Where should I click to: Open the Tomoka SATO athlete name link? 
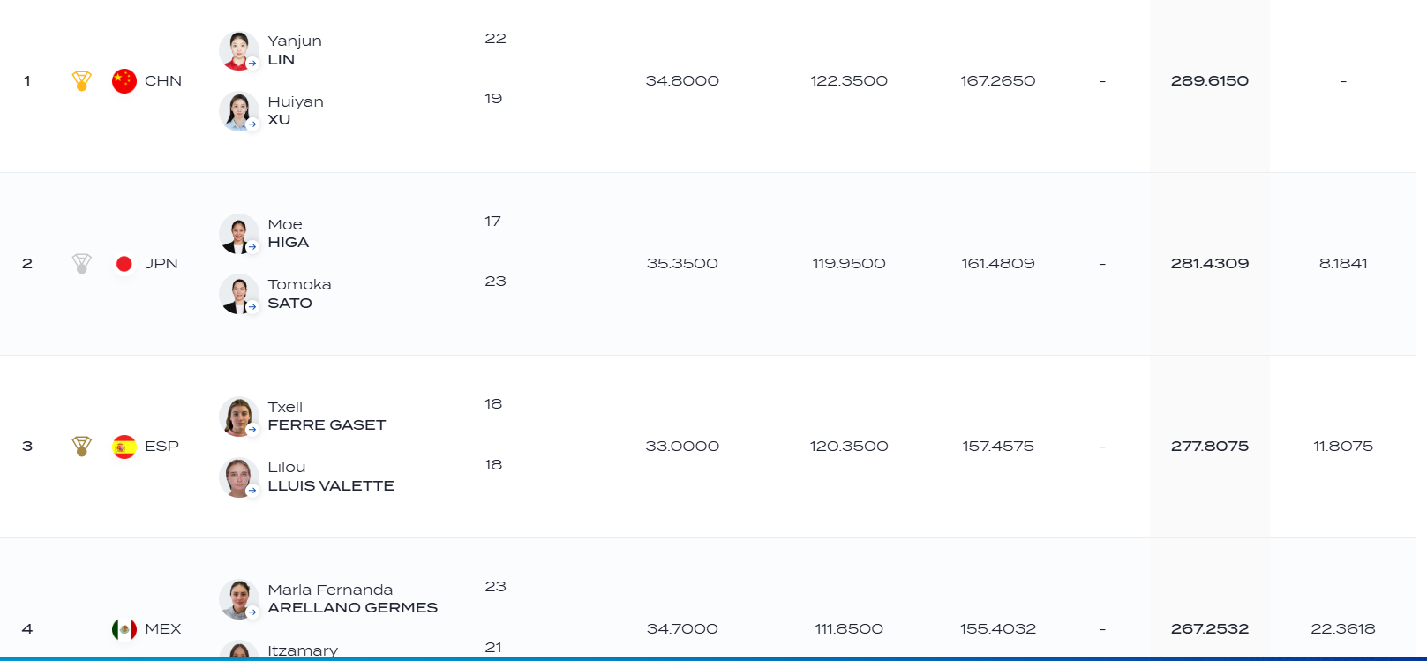299,294
